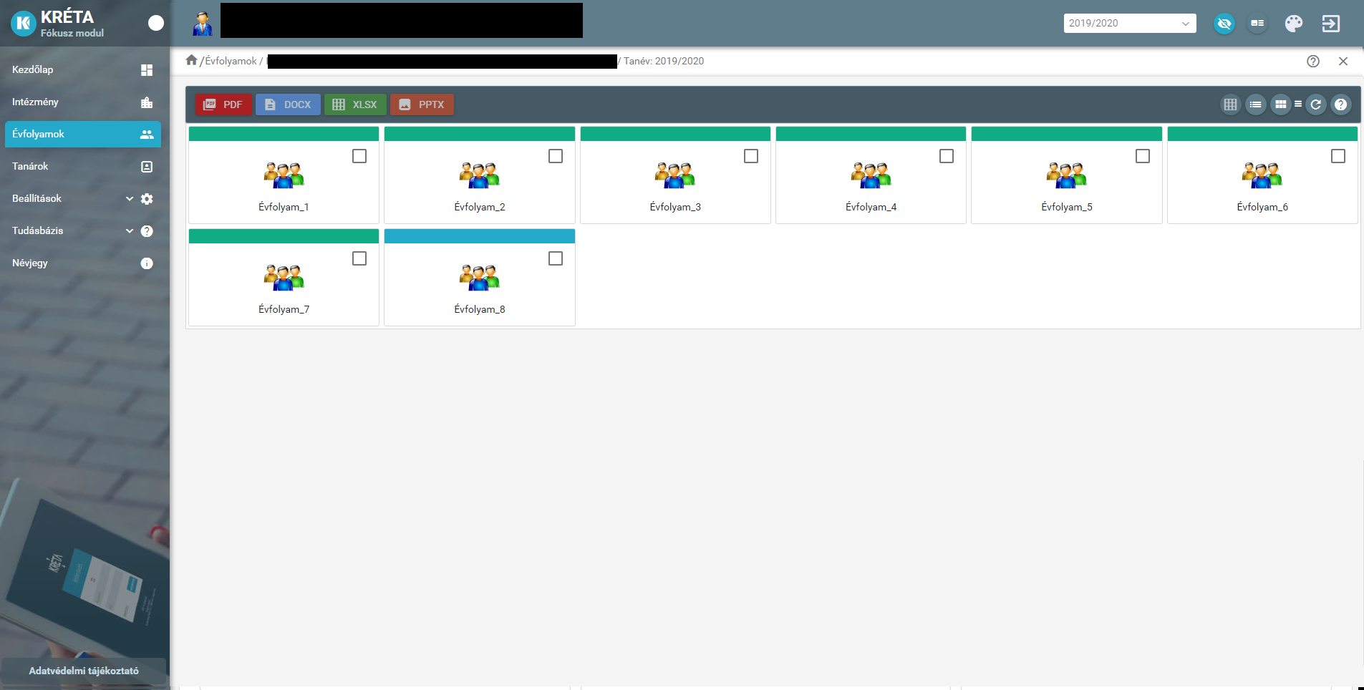Image resolution: width=1364 pixels, height=690 pixels.
Task: Click Évfolyamok in the breadcrumb
Action: 231,61
